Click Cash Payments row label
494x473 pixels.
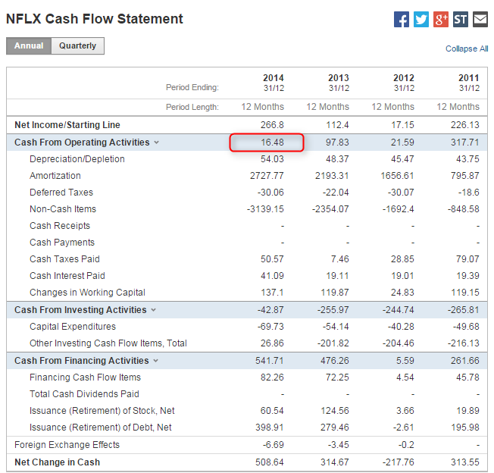(x=62, y=243)
